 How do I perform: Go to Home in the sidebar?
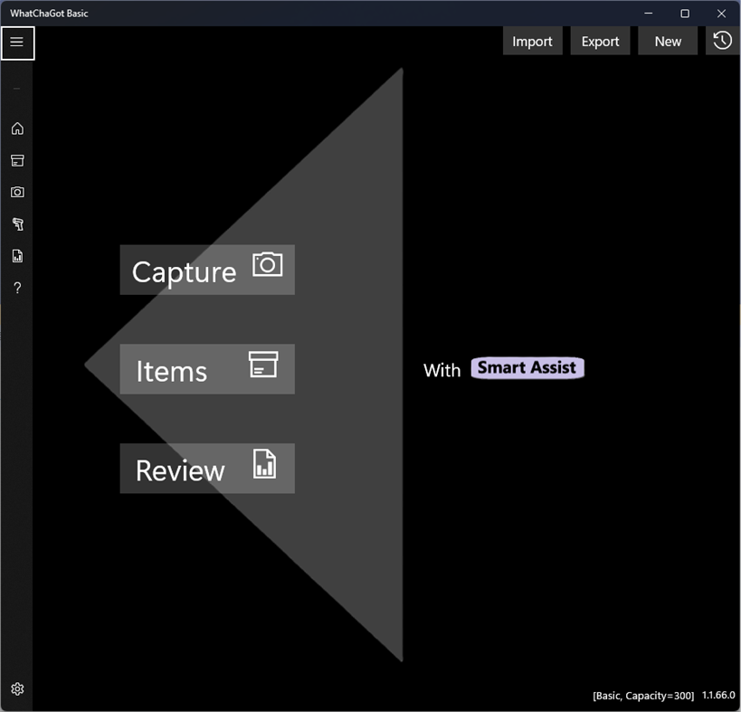click(x=17, y=128)
